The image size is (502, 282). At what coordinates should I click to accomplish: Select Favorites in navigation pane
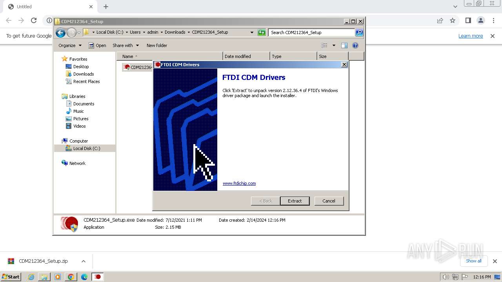coord(78,59)
